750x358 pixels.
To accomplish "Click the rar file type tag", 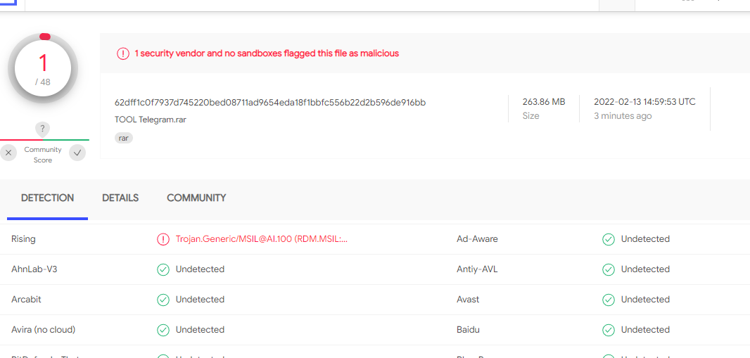I will (x=124, y=138).
